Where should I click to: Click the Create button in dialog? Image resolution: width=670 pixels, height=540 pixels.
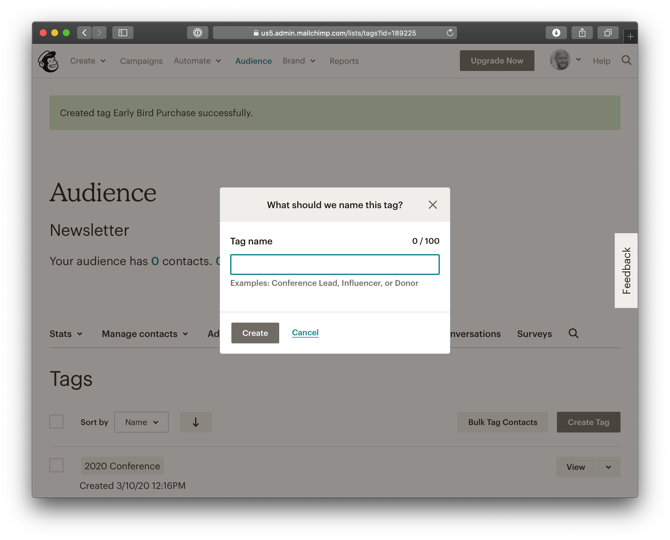pyautogui.click(x=255, y=333)
